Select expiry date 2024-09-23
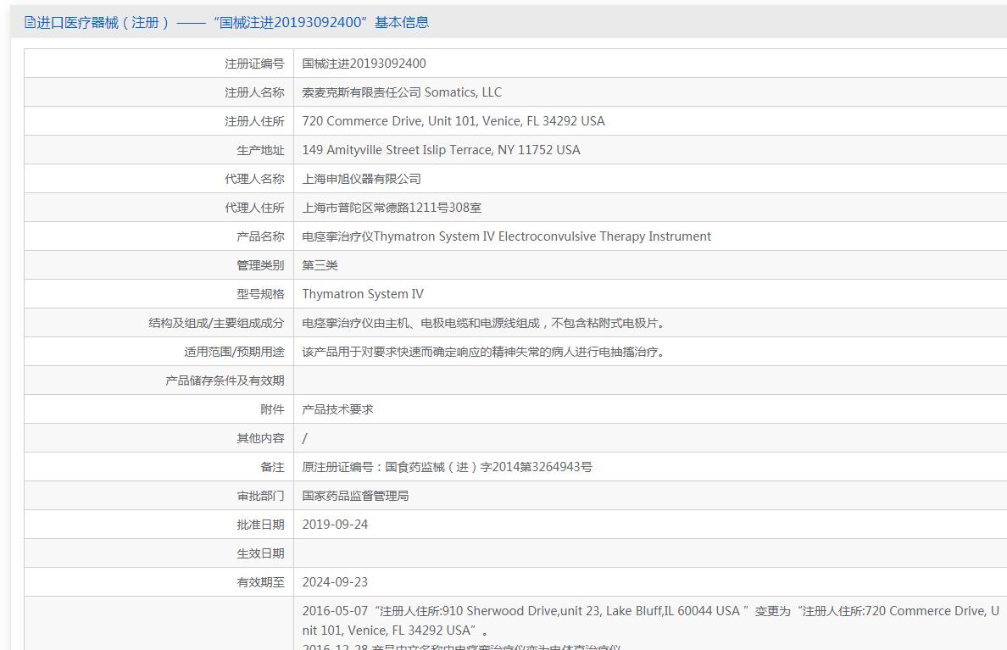Image resolution: width=1007 pixels, height=650 pixels. click(335, 583)
